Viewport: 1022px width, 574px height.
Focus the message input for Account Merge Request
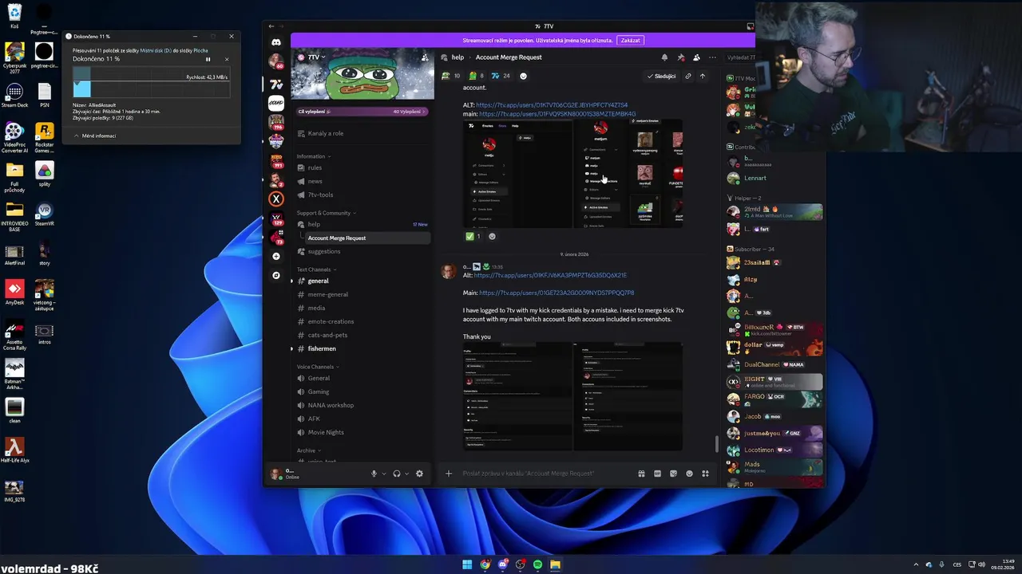pyautogui.click(x=547, y=474)
